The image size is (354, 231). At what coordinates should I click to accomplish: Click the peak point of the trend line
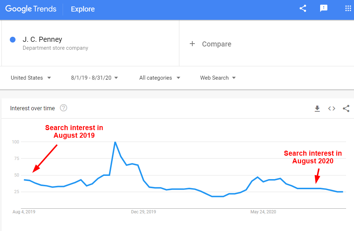point(115,142)
